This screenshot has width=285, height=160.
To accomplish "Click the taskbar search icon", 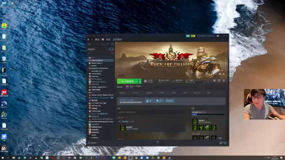I will point(8,158).
